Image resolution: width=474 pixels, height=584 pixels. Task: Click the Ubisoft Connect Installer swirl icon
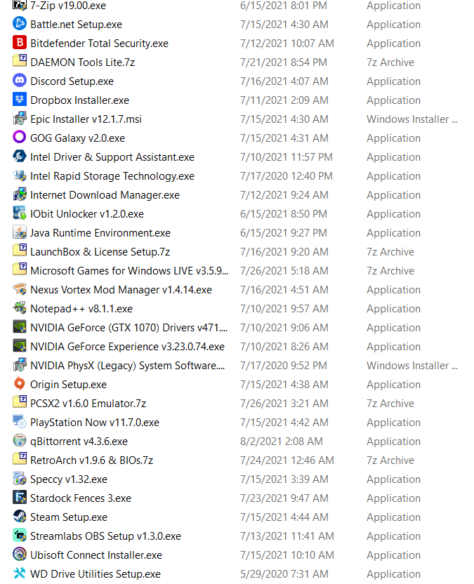[x=20, y=555]
